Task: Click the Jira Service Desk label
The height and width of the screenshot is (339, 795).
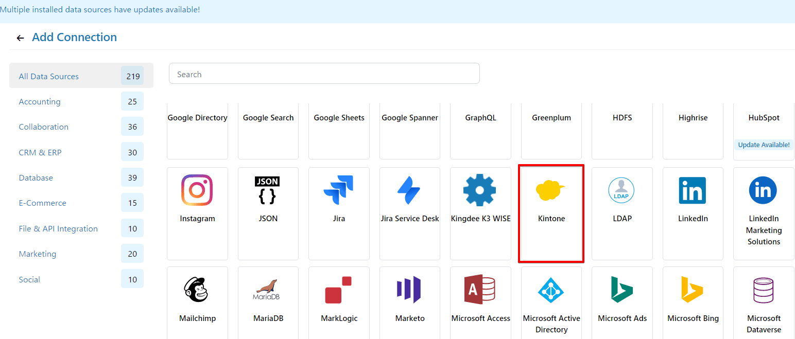Action: point(410,219)
